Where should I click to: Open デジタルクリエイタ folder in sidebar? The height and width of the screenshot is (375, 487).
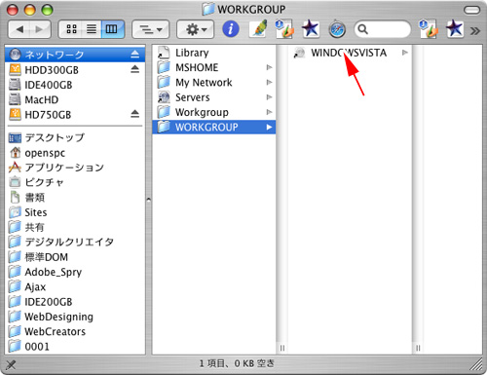coord(75,243)
